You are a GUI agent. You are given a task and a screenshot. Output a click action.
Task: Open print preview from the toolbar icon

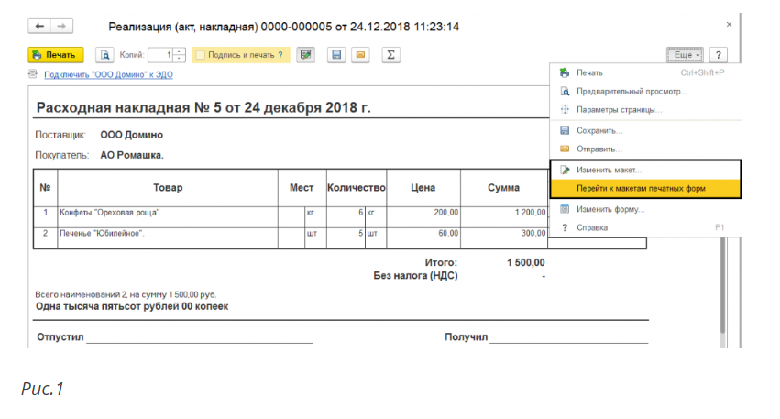pos(104,55)
